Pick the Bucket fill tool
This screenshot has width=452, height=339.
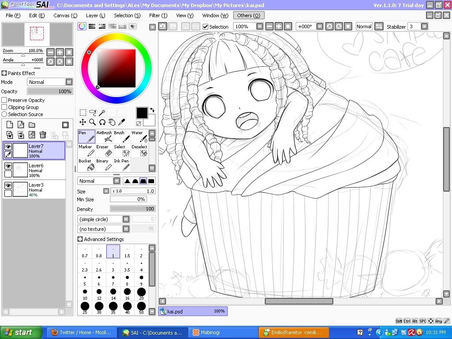click(x=86, y=165)
